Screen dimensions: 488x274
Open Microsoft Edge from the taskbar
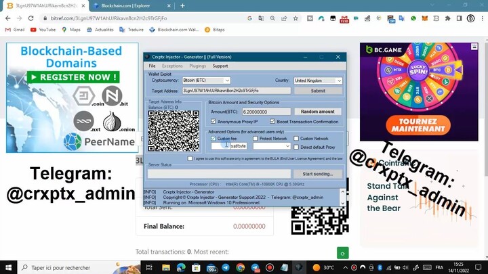pos(181,267)
